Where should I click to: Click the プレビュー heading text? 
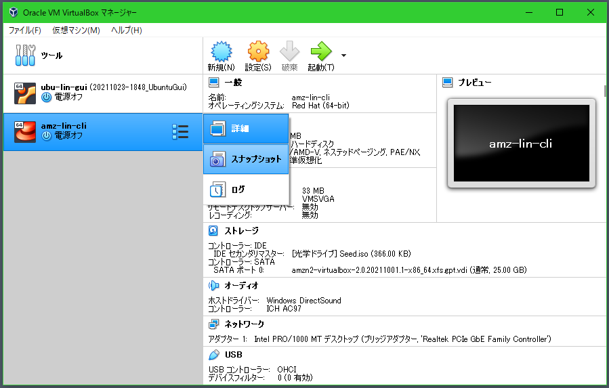coord(475,83)
